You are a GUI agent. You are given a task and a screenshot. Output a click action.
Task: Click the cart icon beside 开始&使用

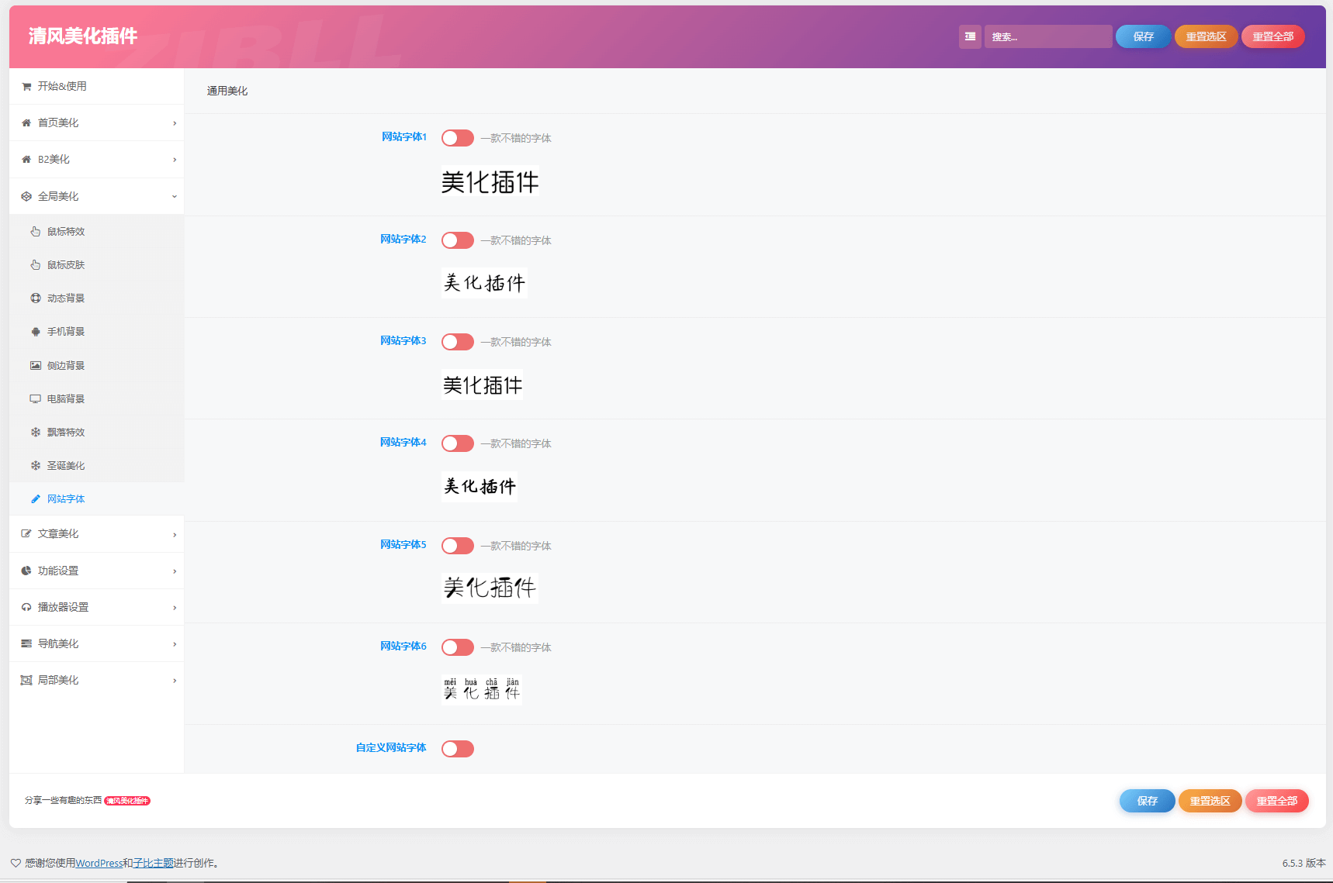click(x=26, y=87)
